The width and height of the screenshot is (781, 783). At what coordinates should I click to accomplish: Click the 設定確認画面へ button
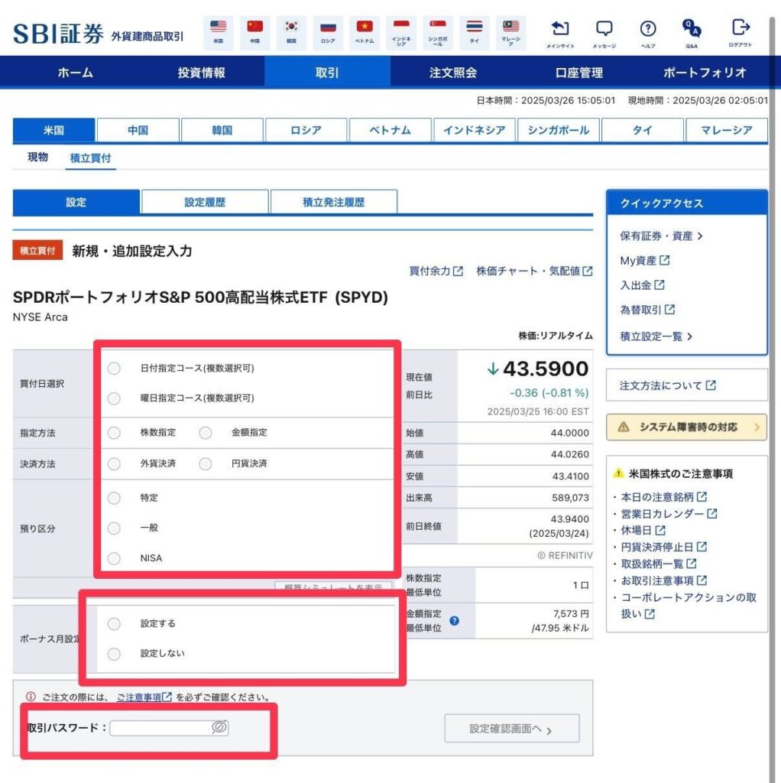pyautogui.click(x=512, y=729)
